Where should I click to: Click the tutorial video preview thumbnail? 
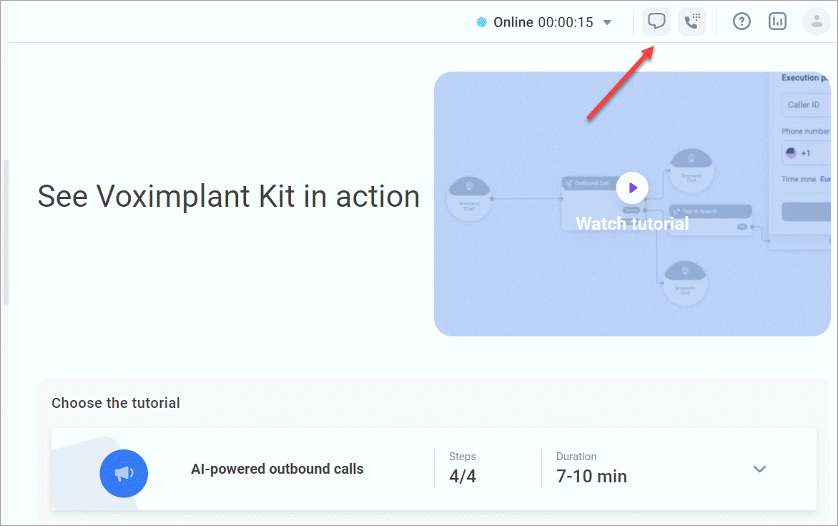click(632, 204)
